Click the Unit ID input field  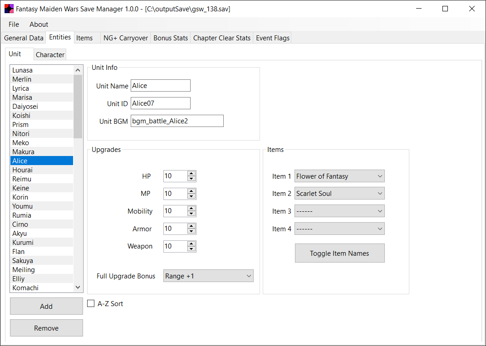click(x=161, y=103)
